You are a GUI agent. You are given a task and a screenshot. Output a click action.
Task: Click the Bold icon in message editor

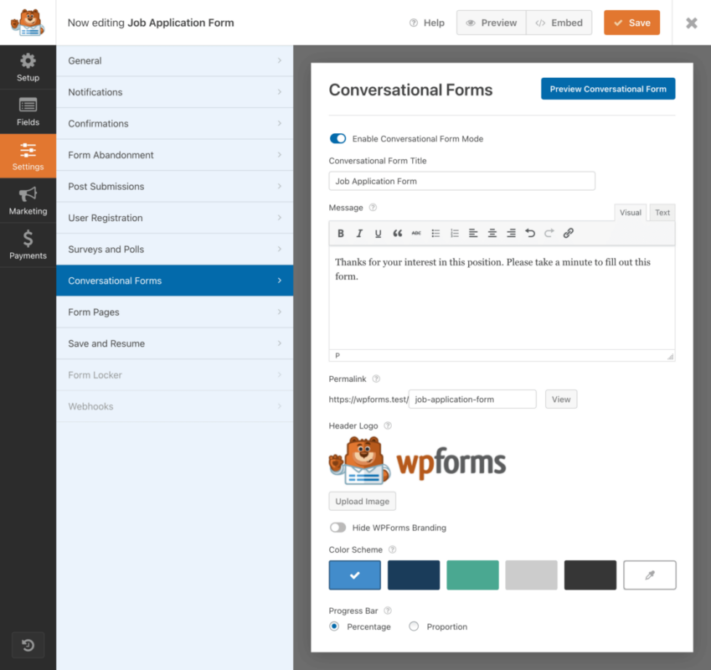coord(341,234)
